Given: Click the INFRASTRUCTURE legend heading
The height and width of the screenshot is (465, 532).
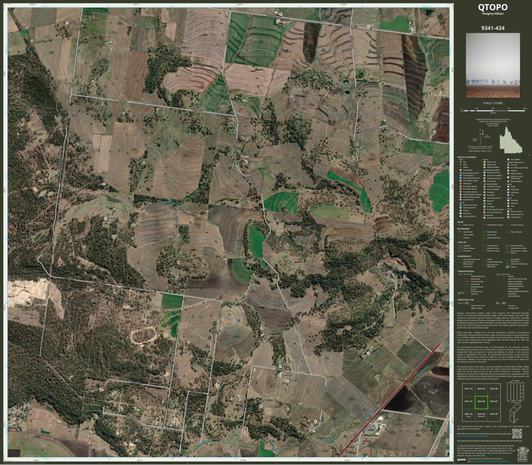Looking at the screenshot, I should [x=465, y=299].
